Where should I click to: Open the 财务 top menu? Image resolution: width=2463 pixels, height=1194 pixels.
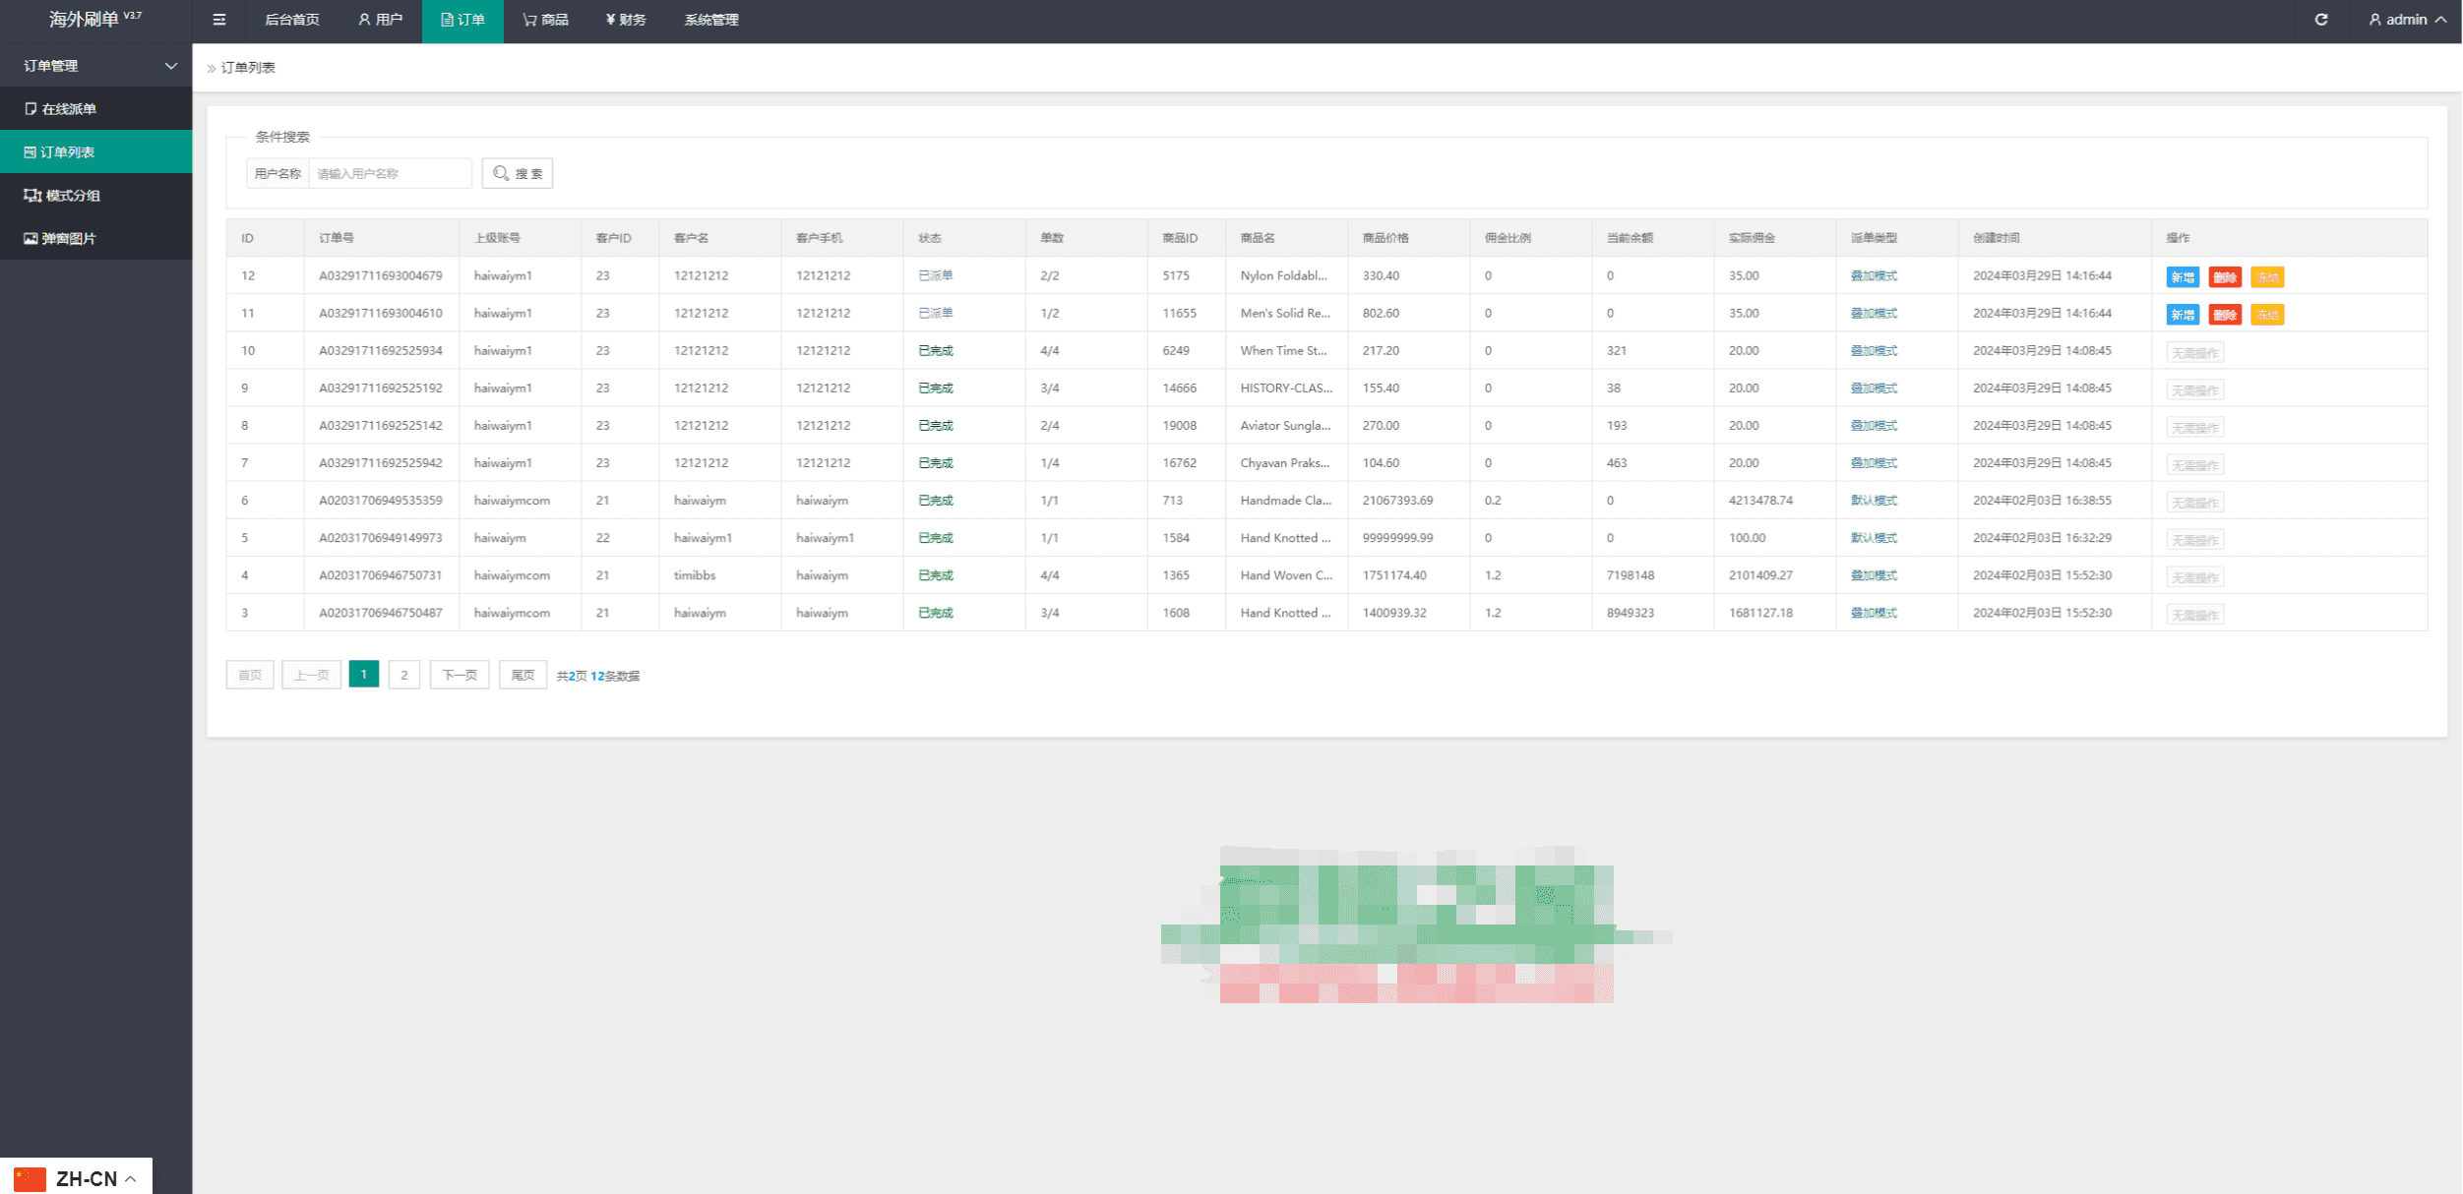[x=626, y=20]
